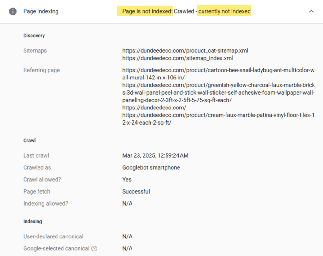This screenshot has height=256, width=323.
Task: Open the dundeedeco.com homepage referring URL
Action: pos(154,108)
